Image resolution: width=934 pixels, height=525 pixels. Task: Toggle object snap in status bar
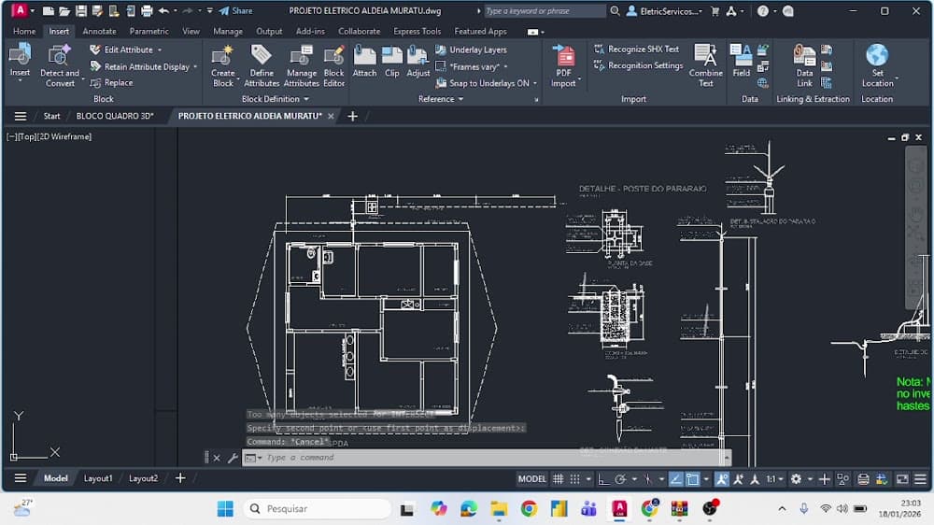(x=692, y=478)
